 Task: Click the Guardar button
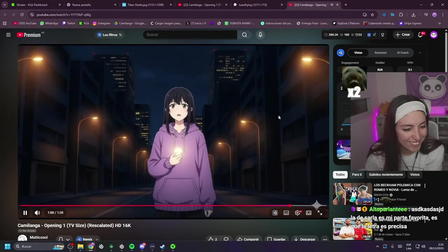[x=276, y=239]
